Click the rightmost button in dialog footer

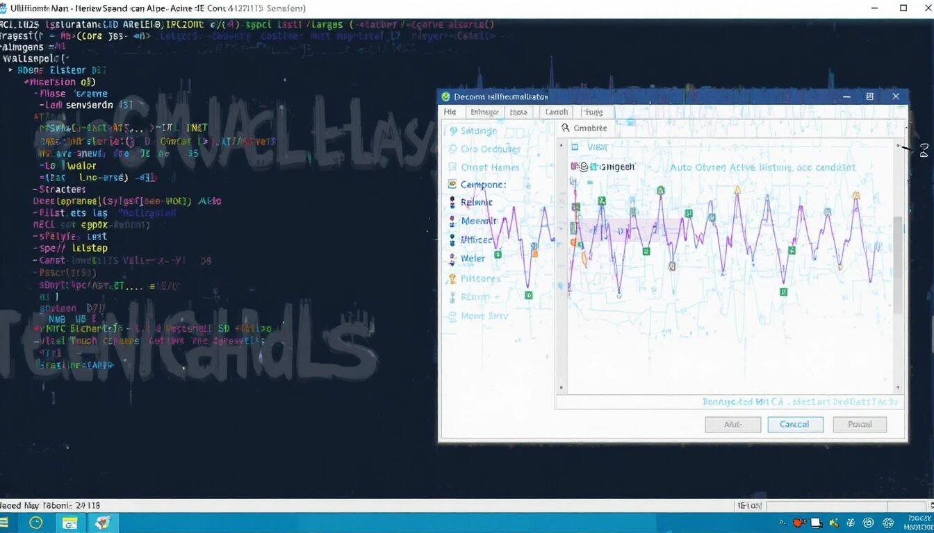click(x=859, y=424)
